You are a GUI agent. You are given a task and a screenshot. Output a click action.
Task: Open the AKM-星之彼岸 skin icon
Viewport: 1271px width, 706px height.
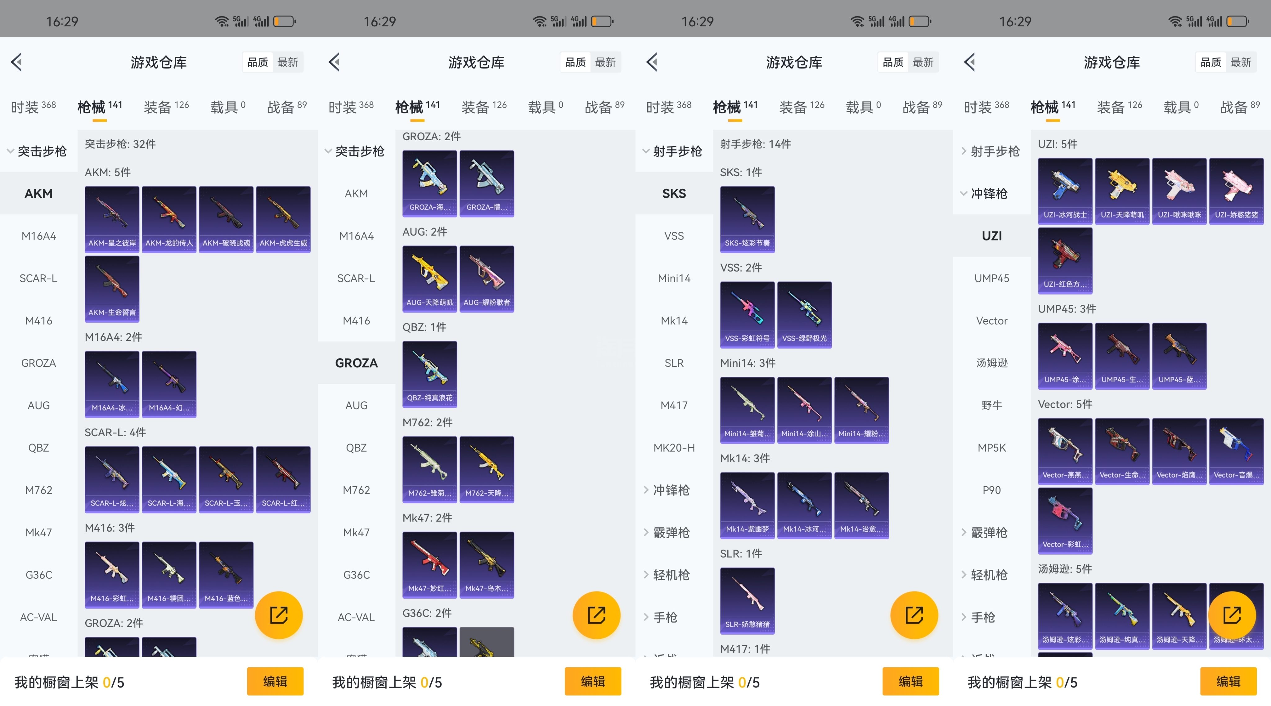click(x=112, y=219)
